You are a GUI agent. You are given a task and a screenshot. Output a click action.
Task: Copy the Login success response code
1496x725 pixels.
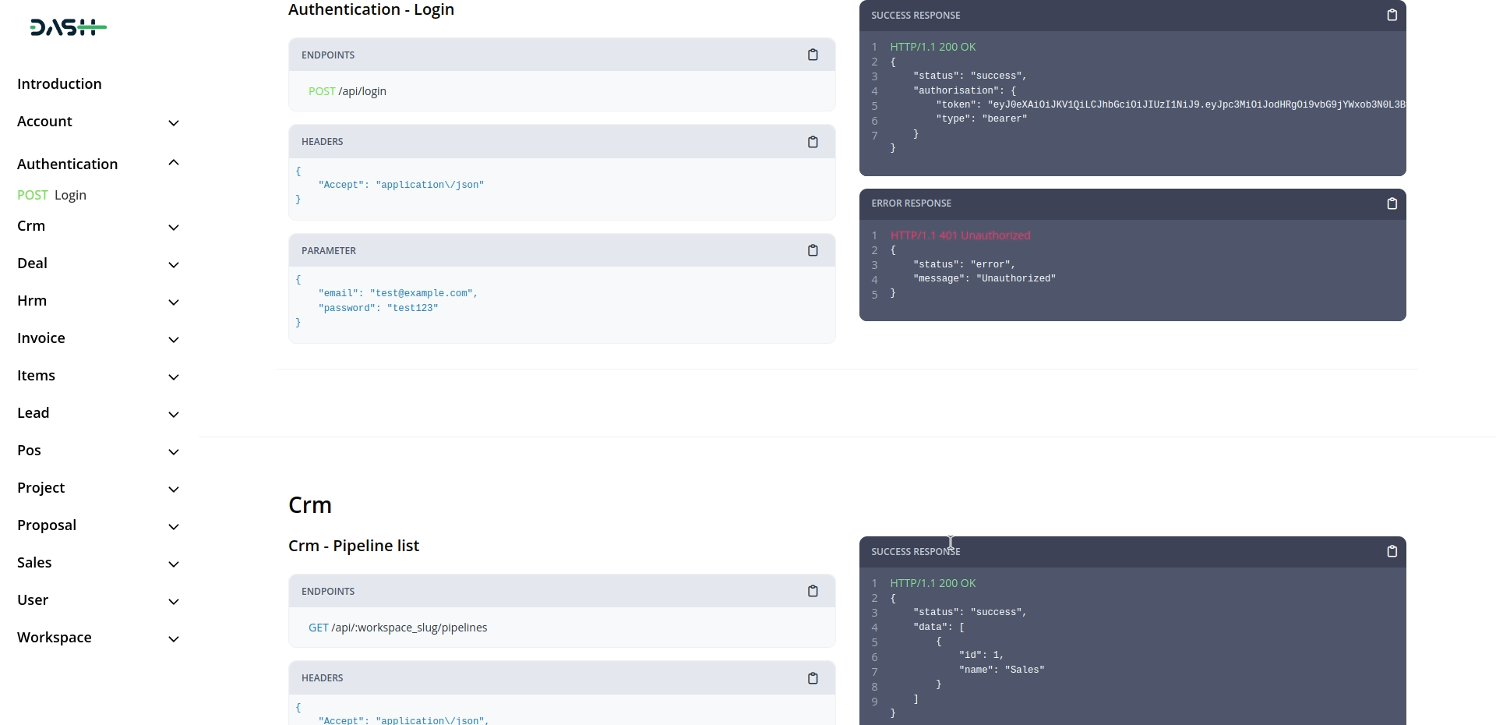click(1392, 15)
